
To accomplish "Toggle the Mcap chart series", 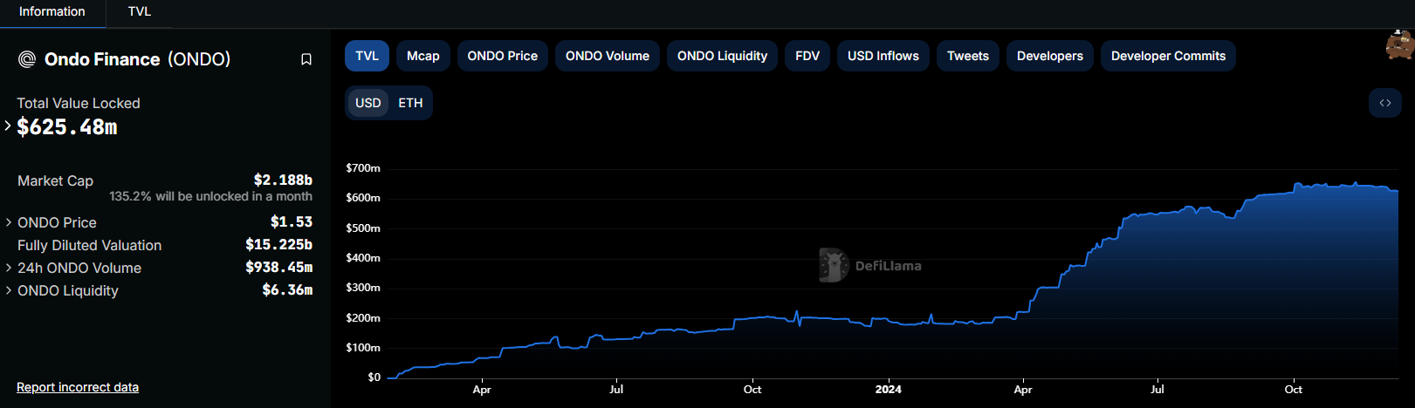I will 423,56.
